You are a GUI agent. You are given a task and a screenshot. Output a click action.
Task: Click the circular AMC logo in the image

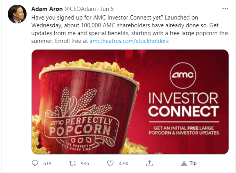pyautogui.click(x=183, y=75)
